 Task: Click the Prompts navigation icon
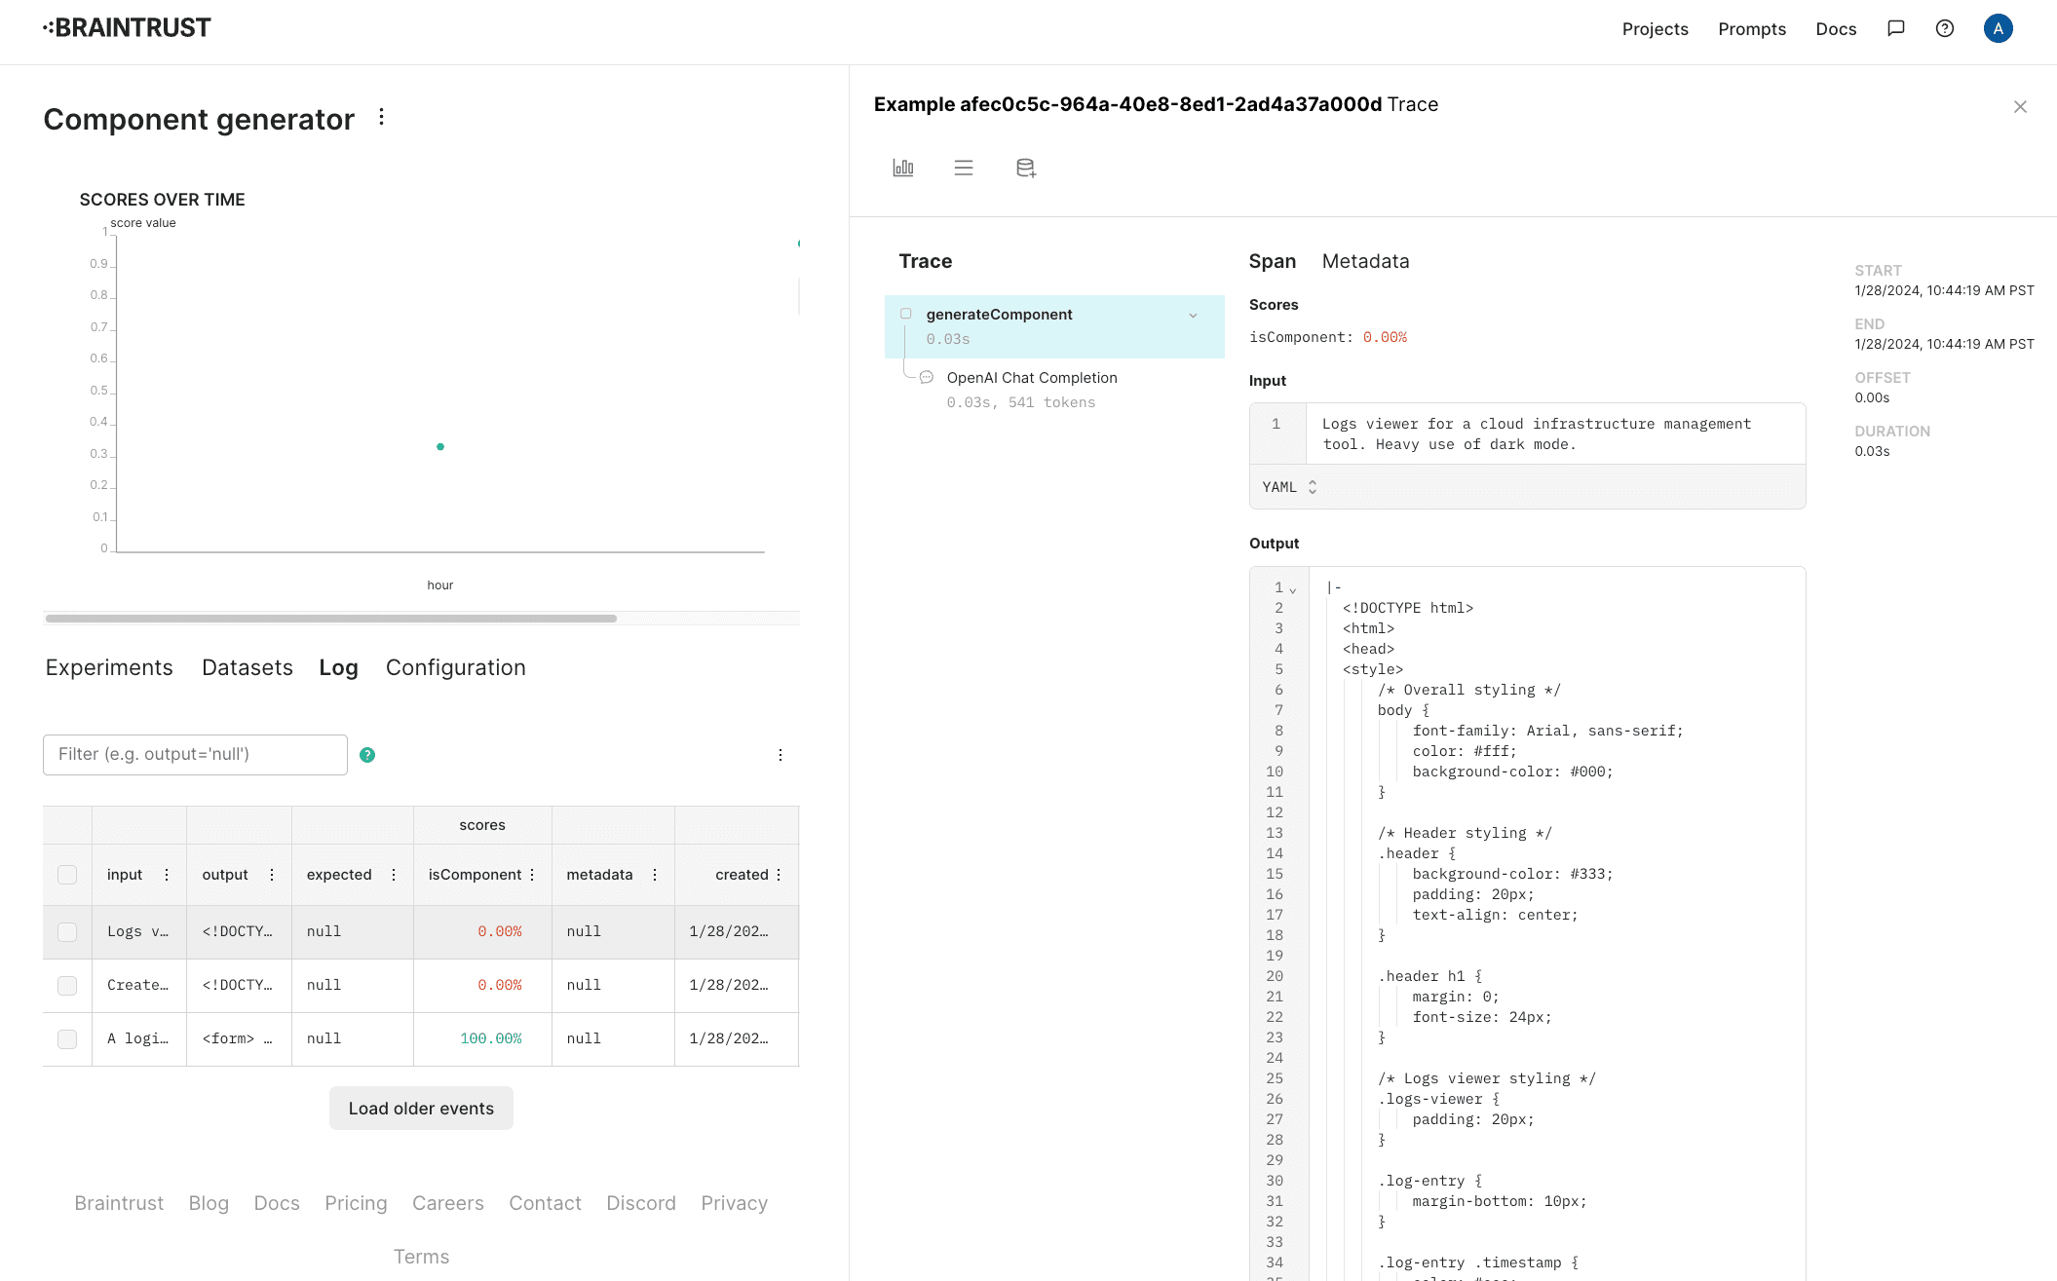click(1753, 28)
